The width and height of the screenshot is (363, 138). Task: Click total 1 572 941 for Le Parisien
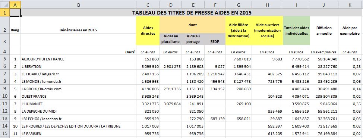pos(296,134)
